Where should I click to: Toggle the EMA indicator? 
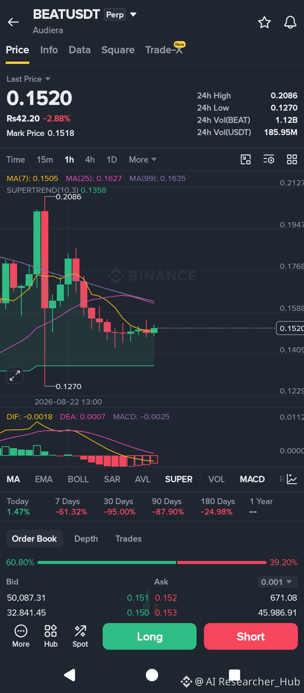pos(44,479)
